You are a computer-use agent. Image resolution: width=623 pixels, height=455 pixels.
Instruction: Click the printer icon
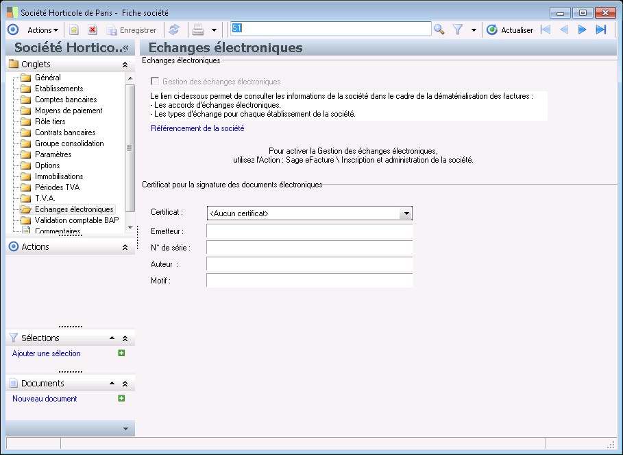pyautogui.click(x=198, y=30)
